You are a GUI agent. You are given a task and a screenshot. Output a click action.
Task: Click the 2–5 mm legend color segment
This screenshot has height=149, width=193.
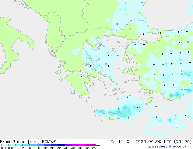(26, 145)
